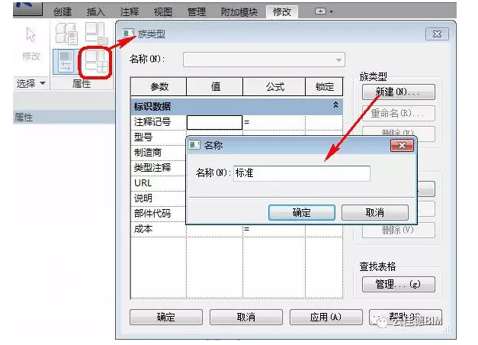Viewport: 478px width, 345px height.
Task: Open the Family Types icon in Properties panel
Action: click(x=96, y=61)
